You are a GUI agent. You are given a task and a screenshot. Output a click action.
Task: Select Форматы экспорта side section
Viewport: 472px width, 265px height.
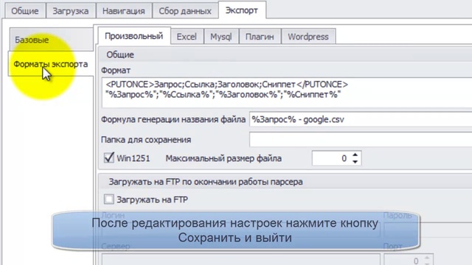51,64
